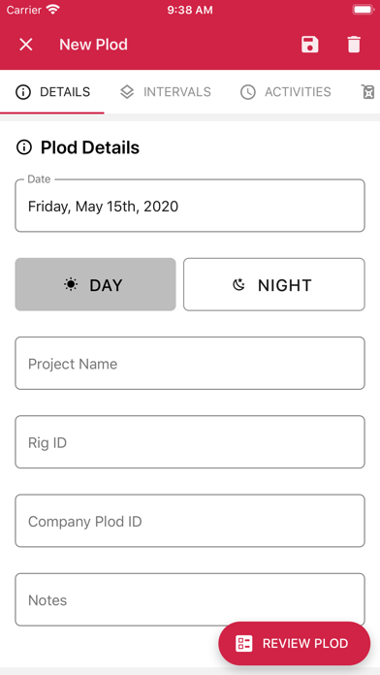Select the DAY shift toggle

pyautogui.click(x=96, y=284)
